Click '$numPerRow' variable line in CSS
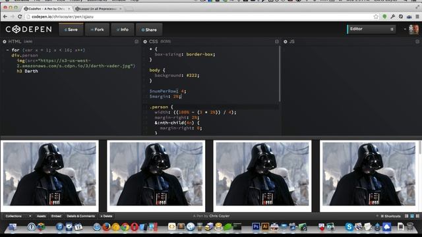The image size is (422, 237). (x=167, y=92)
